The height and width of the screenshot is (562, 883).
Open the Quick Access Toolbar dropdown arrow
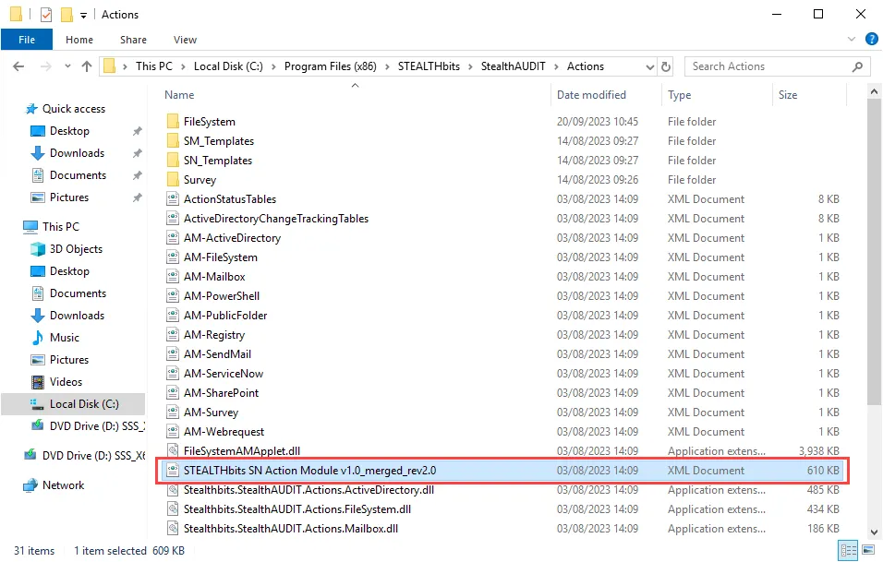[x=83, y=15]
